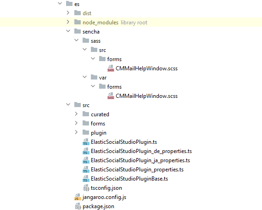This screenshot has width=262, height=210.
Task: Click the sencha folder icon
Action: coord(78,31)
